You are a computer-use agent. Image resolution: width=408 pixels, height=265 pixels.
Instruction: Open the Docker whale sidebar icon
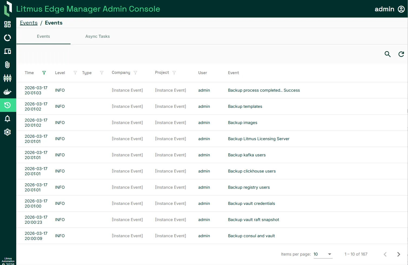pos(8,92)
